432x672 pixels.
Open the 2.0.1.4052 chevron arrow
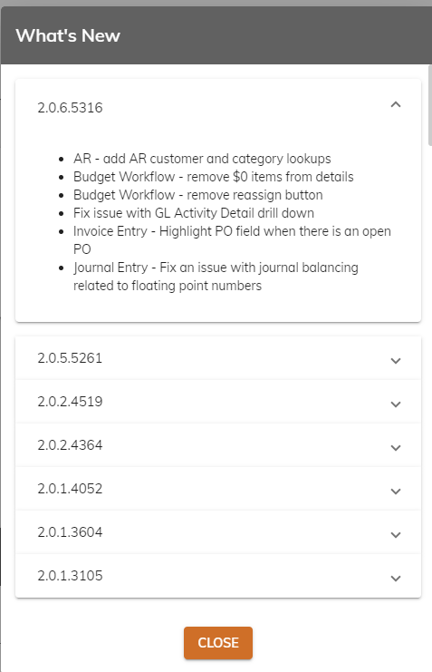(x=396, y=492)
